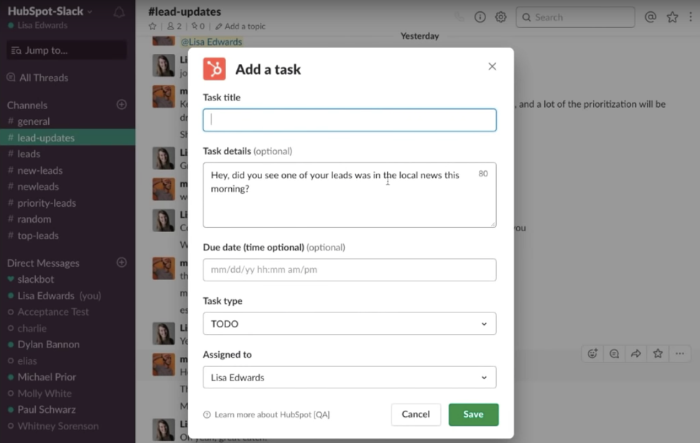Click the Yesterday date divider label
The image size is (700, 443).
click(420, 36)
